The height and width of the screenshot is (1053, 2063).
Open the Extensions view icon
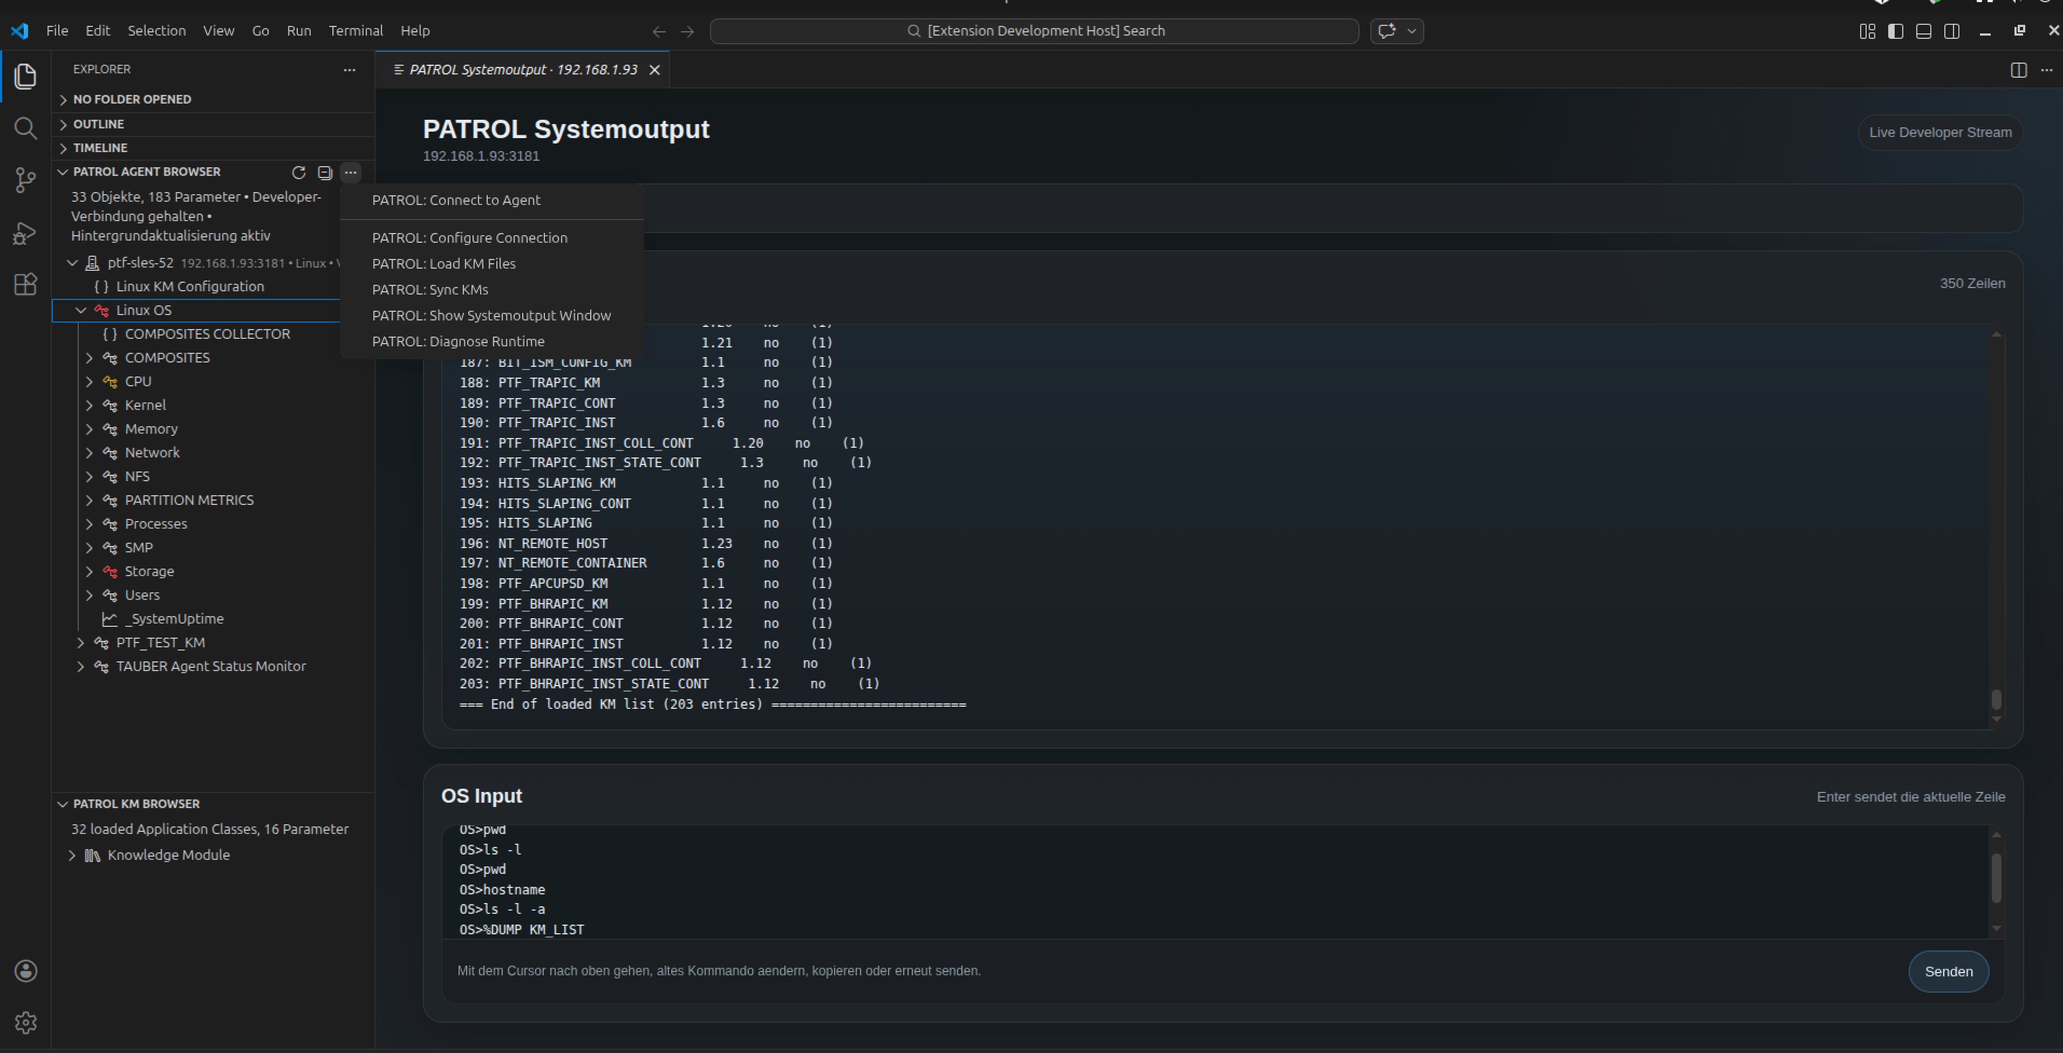(x=26, y=284)
